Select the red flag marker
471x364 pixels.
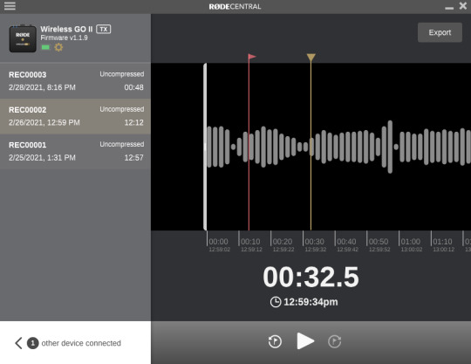click(x=252, y=57)
